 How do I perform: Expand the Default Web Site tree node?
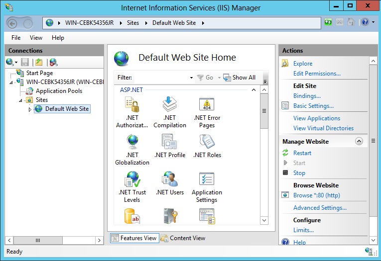pos(30,109)
